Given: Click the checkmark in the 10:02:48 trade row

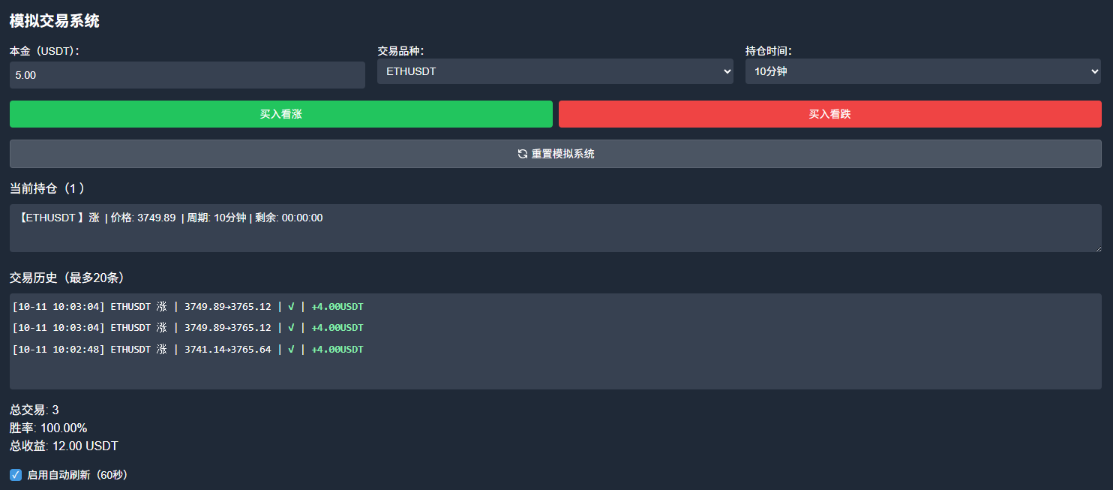Looking at the screenshot, I should (x=290, y=350).
